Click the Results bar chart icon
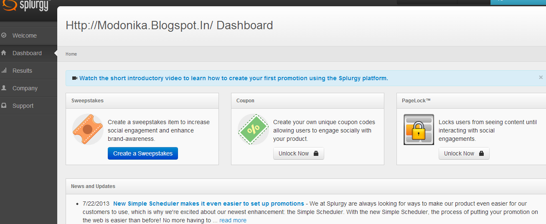This screenshot has height=224, width=546. coord(4,71)
